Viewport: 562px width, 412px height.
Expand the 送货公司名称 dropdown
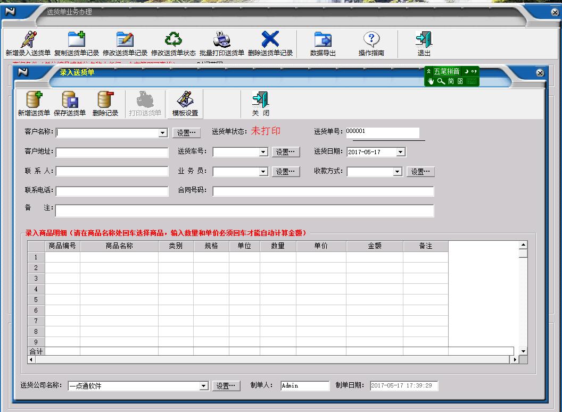[203, 386]
